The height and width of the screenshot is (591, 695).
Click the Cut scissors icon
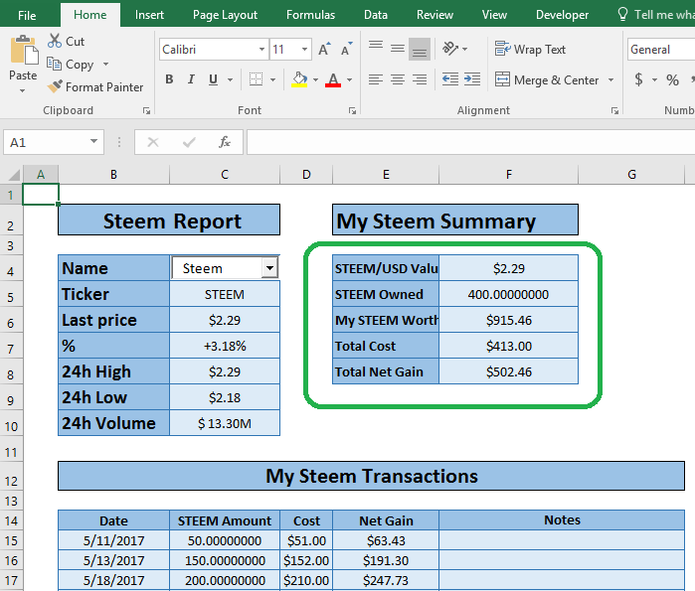tap(55, 41)
